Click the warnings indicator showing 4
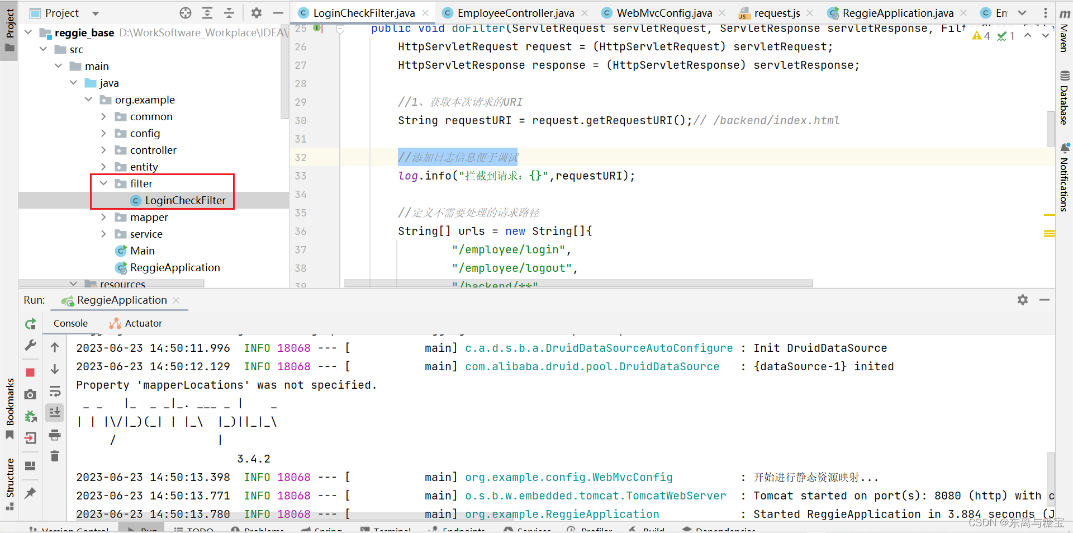The image size is (1073, 533). click(x=981, y=36)
